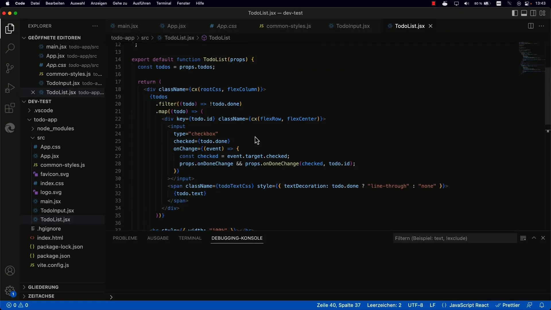Expand the ZEITACHSE section

(x=41, y=296)
